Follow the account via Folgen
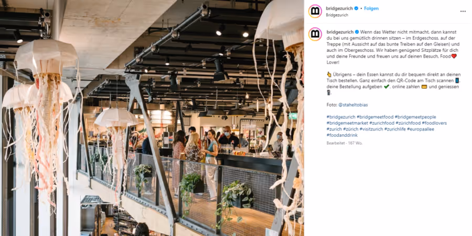The width and height of the screenshot is (472, 236). [371, 8]
